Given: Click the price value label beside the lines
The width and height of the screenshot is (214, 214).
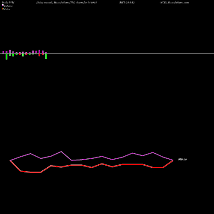Looking at the screenshot, I should tap(182, 160).
